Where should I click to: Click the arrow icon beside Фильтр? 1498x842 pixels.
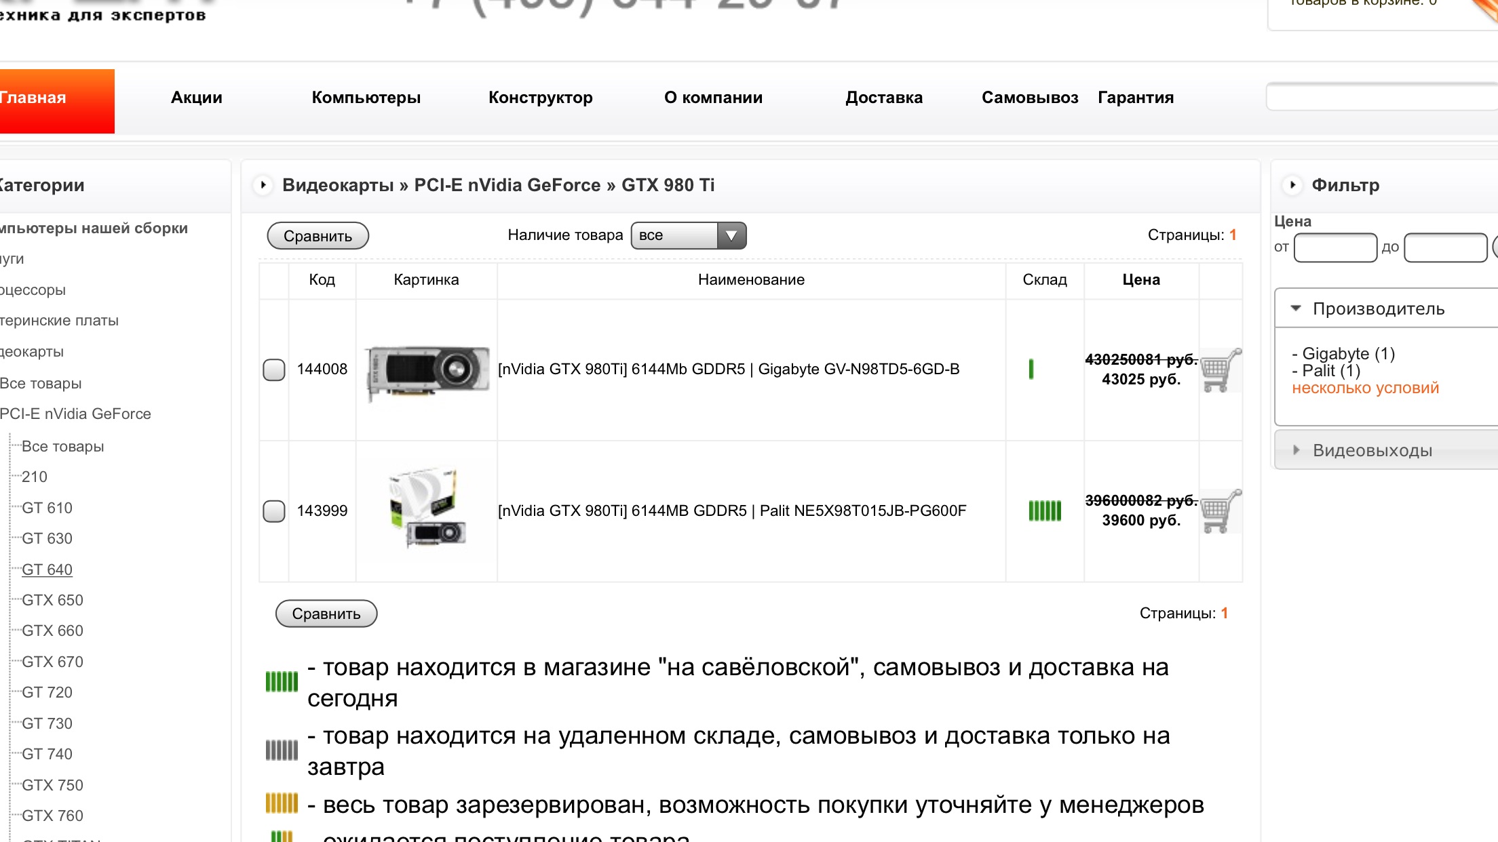pos(1292,184)
